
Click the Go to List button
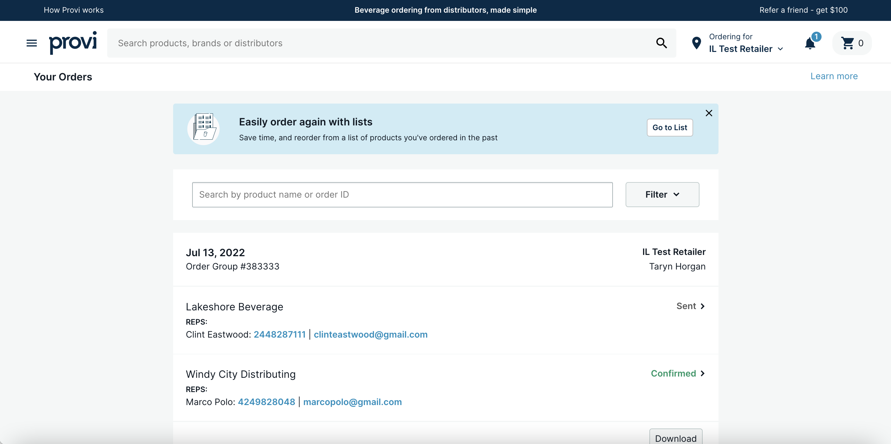(669, 128)
